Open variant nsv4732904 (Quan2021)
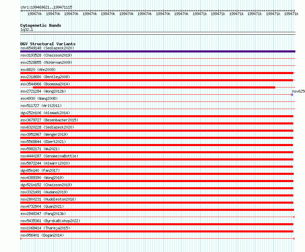 tap(42, 206)
